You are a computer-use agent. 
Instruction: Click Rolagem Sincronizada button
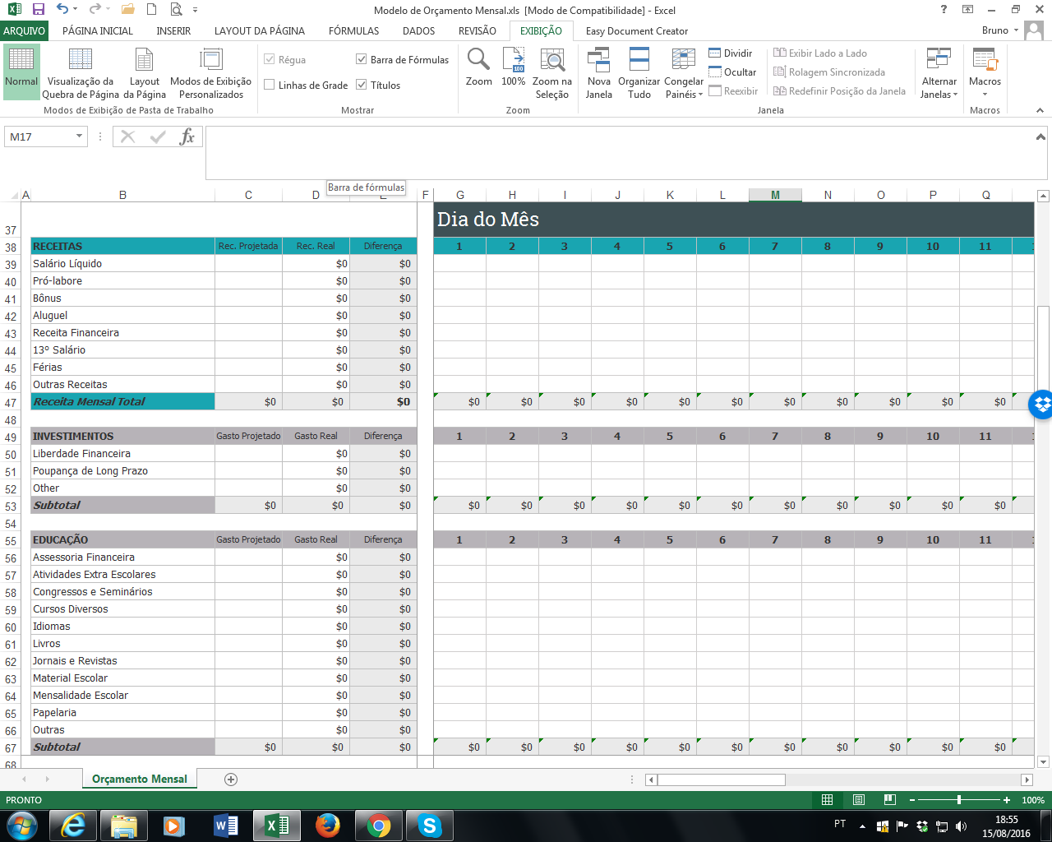click(x=829, y=72)
